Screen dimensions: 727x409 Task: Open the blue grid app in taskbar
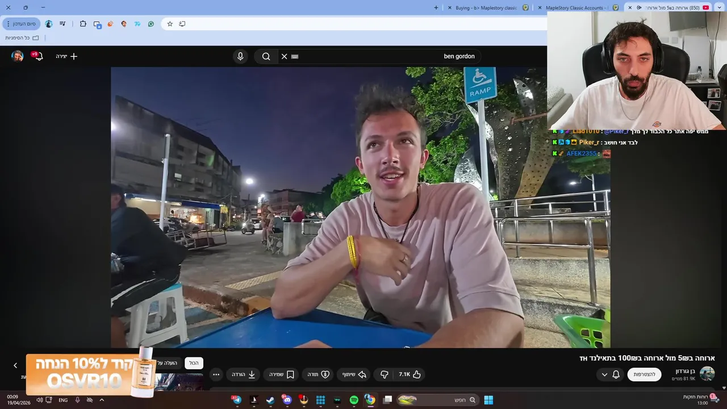pos(320,400)
